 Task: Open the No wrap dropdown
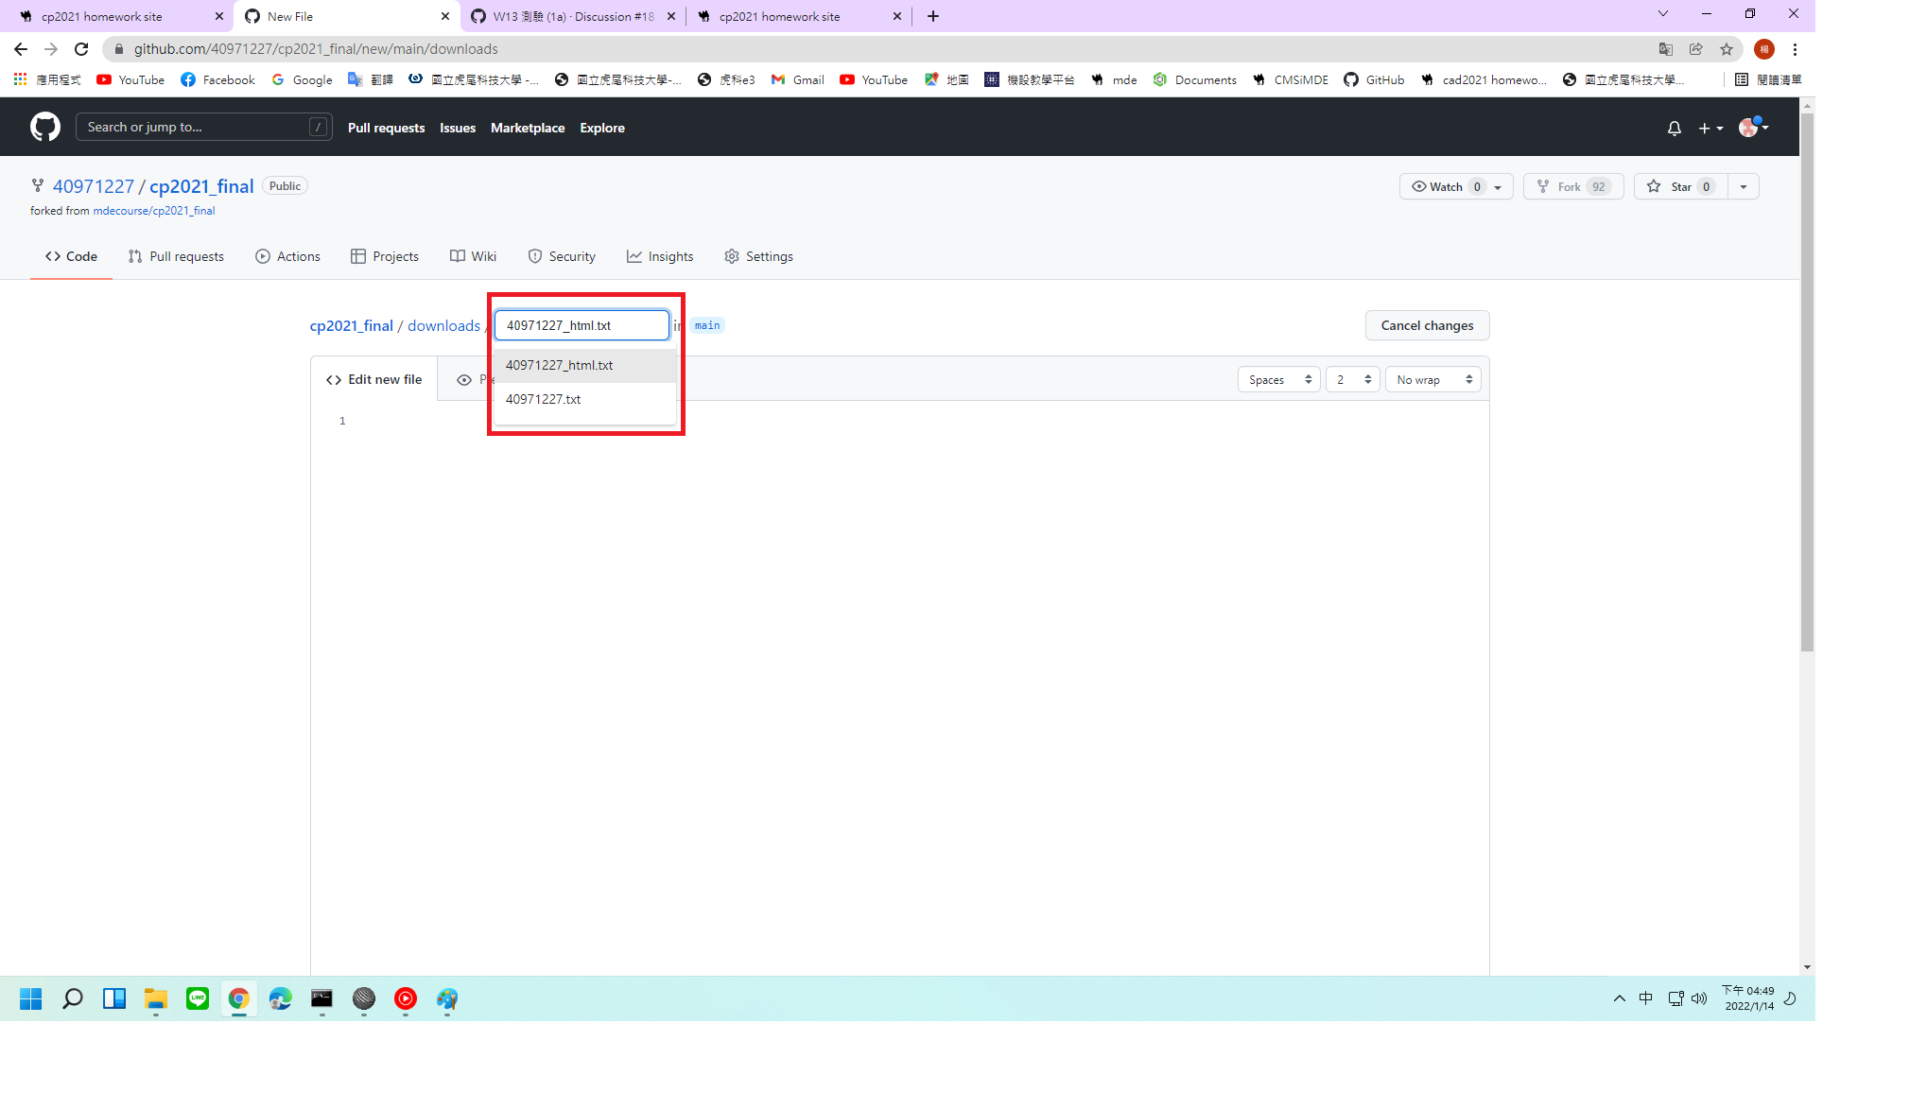coord(1432,379)
